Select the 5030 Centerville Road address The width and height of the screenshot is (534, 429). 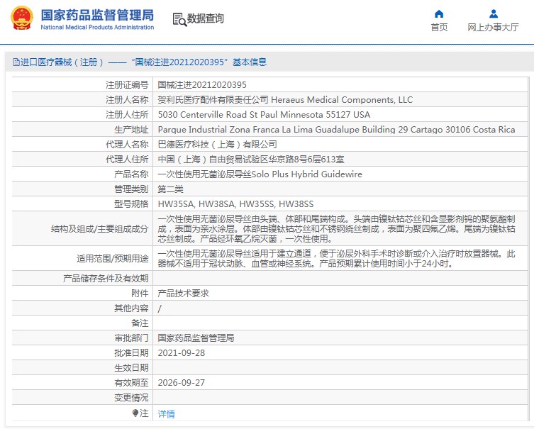click(264, 114)
